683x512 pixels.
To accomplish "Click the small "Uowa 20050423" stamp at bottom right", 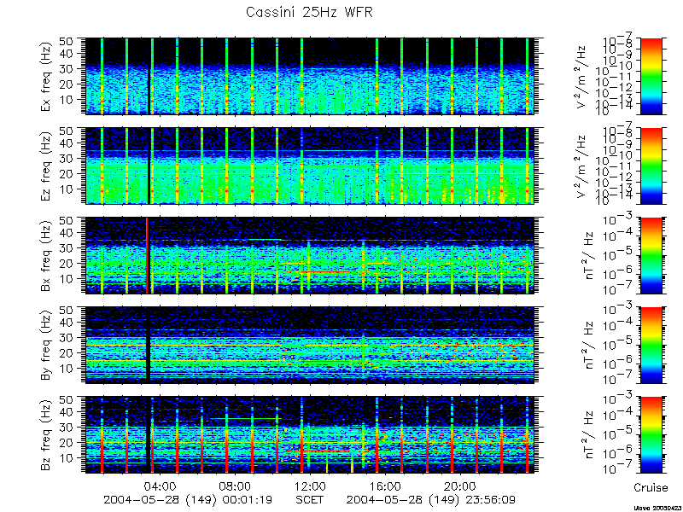I will tap(657, 508).
